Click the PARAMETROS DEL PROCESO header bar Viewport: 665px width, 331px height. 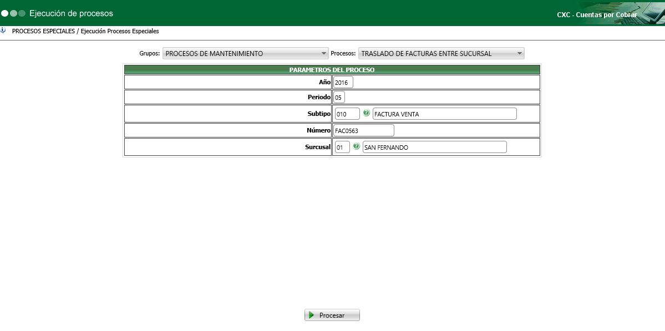[332, 69]
